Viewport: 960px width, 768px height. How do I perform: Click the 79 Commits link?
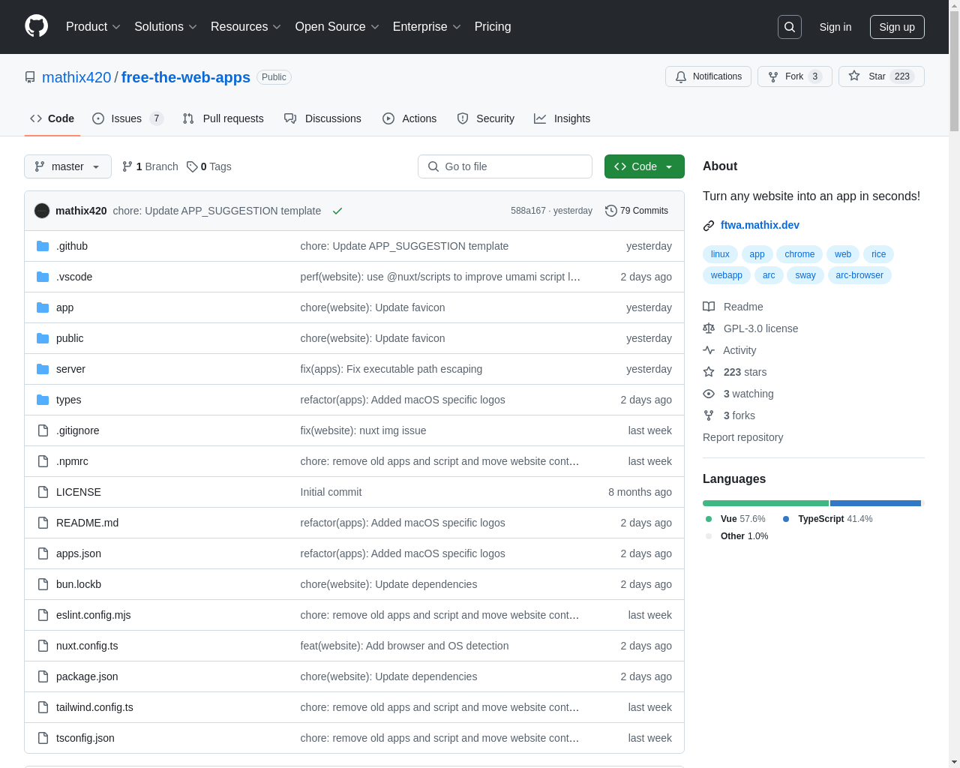637,211
